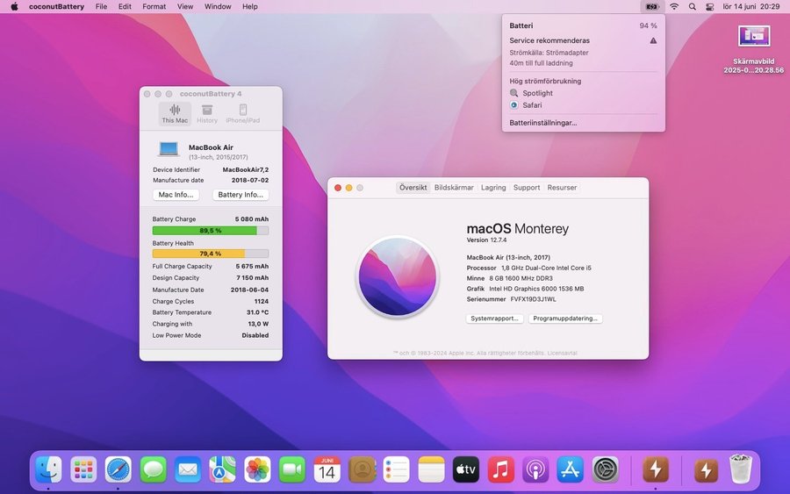This screenshot has height=494, width=790.
Task: Click the Design Capacity value 7 150 mAh
Action: click(x=253, y=278)
